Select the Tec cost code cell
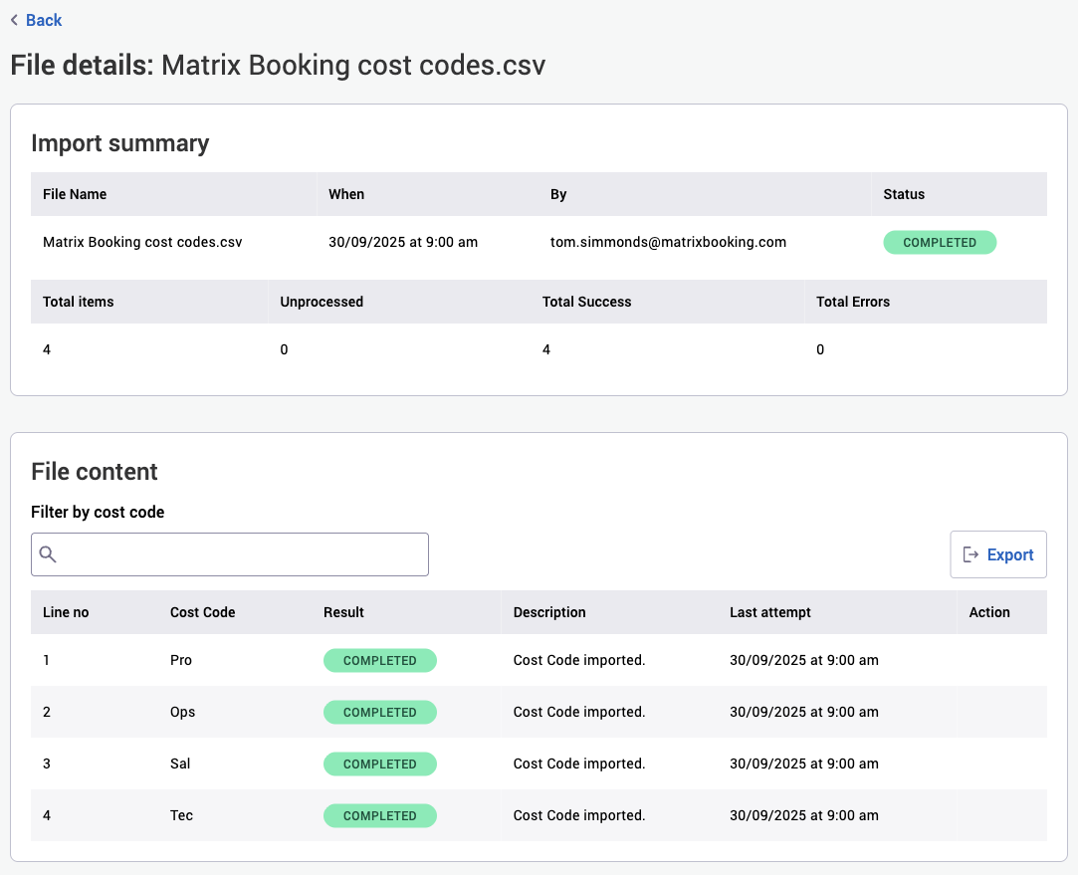The width and height of the screenshot is (1078, 875). [181, 815]
